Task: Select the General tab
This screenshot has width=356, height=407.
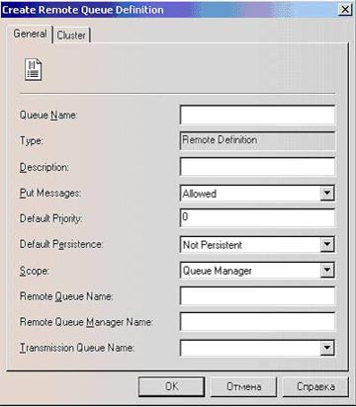Action: (30, 34)
